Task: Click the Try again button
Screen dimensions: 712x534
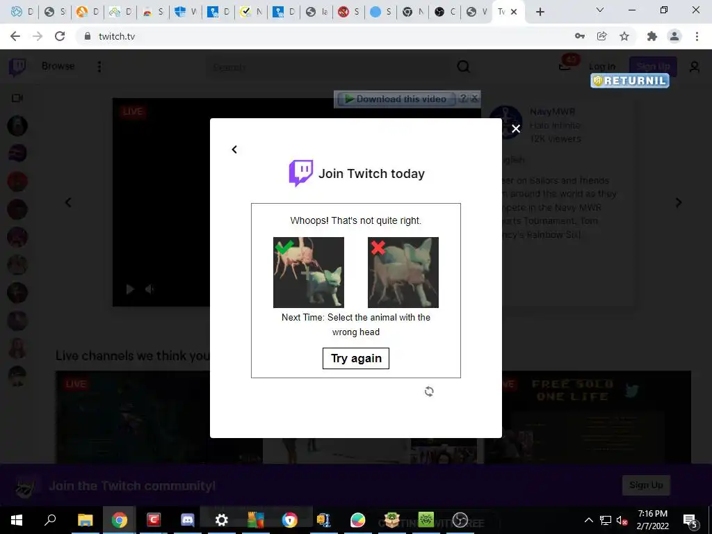Action: pos(355,358)
